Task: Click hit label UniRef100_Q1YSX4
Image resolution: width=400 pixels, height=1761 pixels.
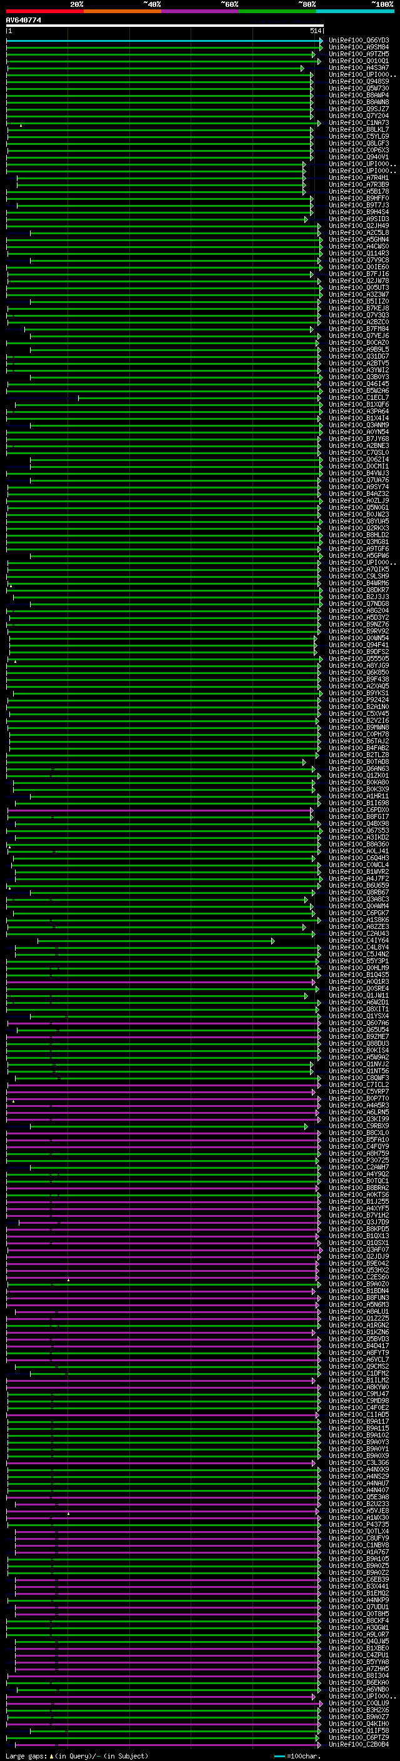Action: click(x=359, y=1016)
